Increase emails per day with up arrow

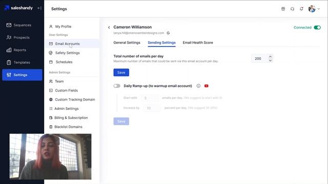[270, 57]
